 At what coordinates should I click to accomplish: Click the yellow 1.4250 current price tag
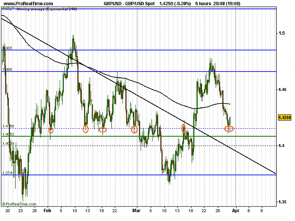[285, 117]
